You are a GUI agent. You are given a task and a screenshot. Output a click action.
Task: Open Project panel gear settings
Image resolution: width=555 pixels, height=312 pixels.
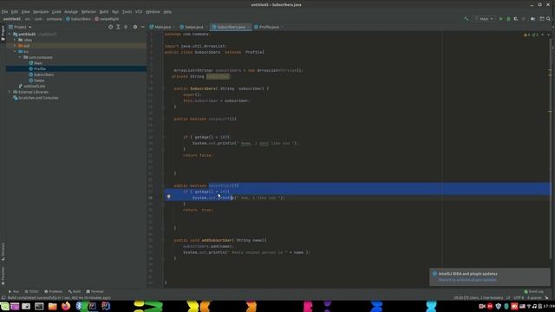pos(135,27)
